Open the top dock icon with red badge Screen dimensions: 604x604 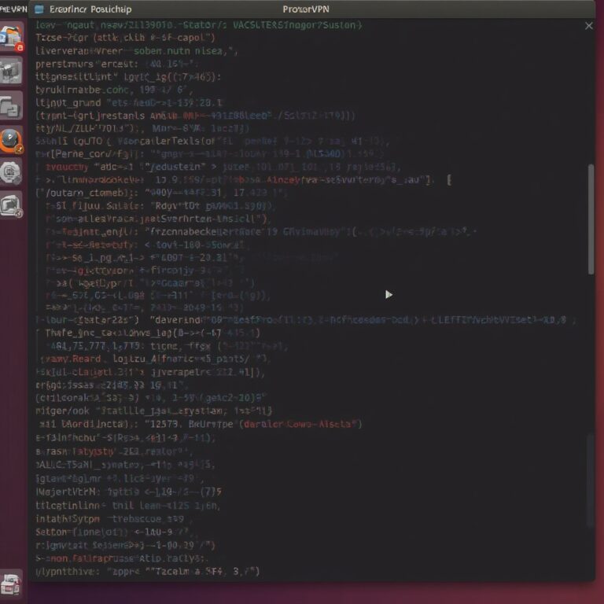pyautogui.click(x=11, y=37)
